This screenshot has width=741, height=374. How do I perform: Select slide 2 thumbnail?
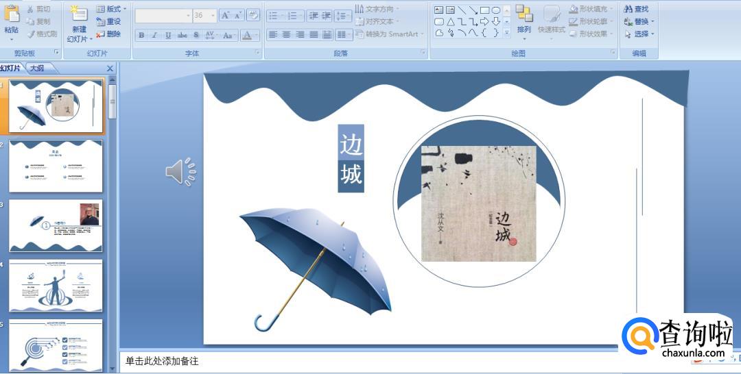coord(56,166)
